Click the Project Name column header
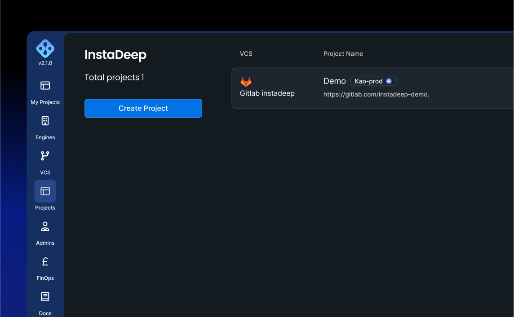514x317 pixels. 343,54
